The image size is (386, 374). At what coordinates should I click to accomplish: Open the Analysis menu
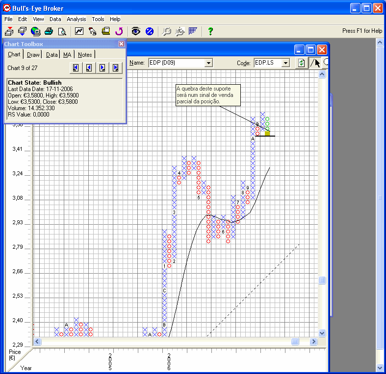click(77, 19)
